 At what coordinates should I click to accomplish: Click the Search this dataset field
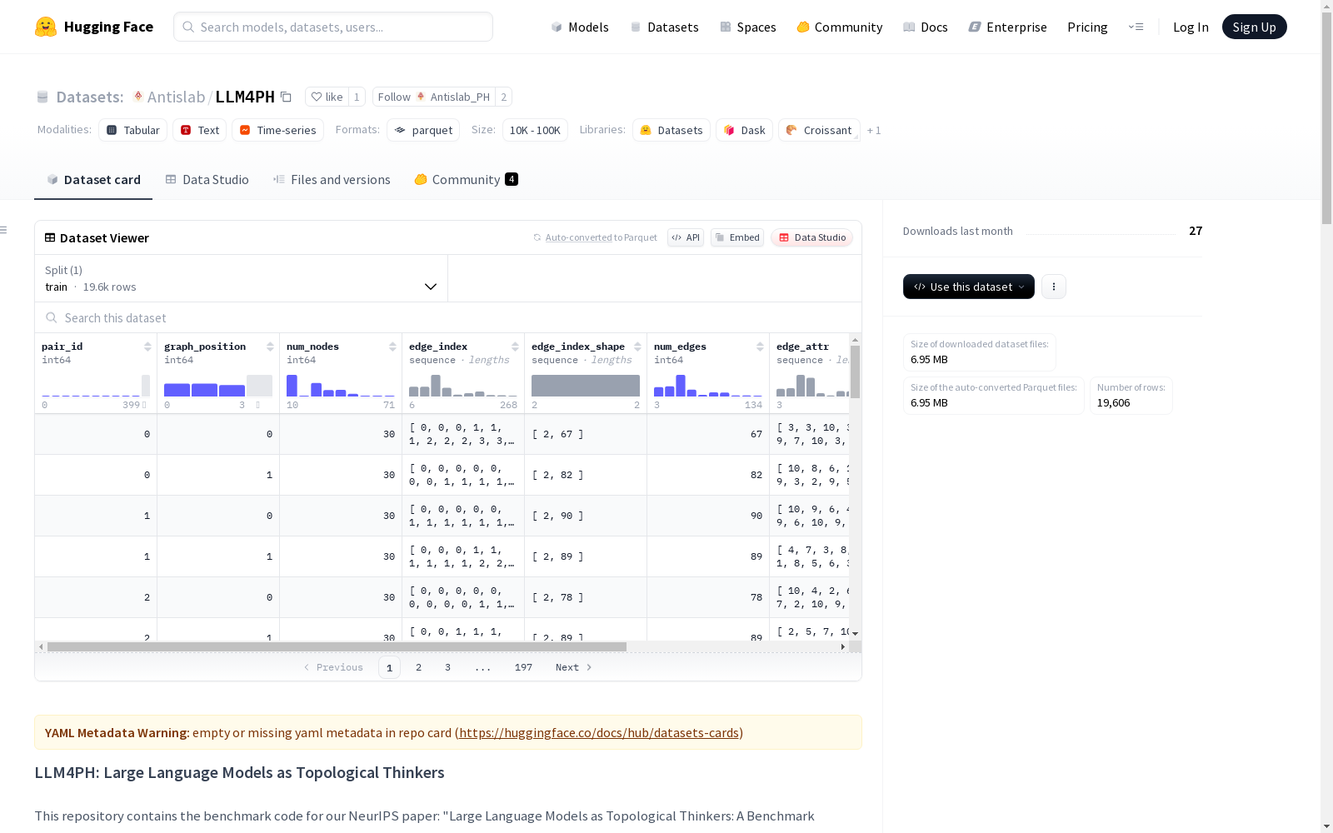pos(448,317)
